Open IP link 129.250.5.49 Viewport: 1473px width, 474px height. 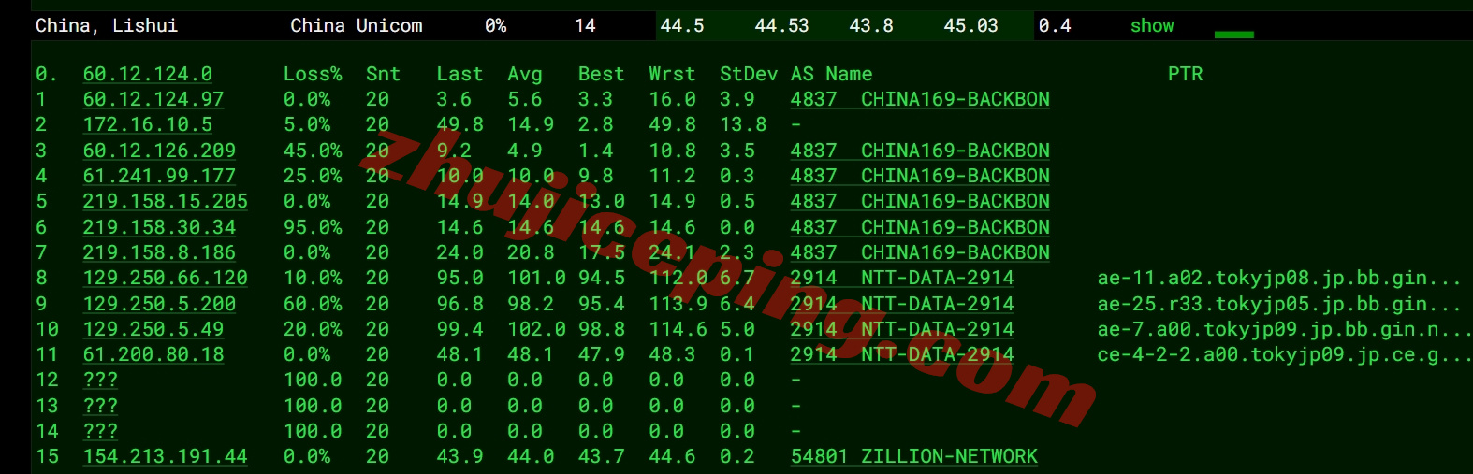pos(153,329)
